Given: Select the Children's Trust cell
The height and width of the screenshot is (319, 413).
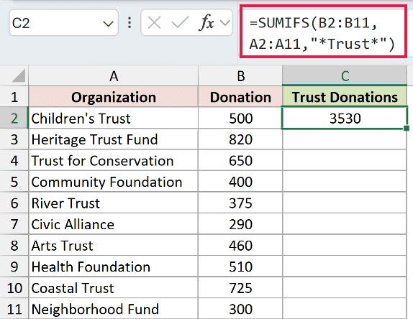Looking at the screenshot, I should [x=114, y=118].
